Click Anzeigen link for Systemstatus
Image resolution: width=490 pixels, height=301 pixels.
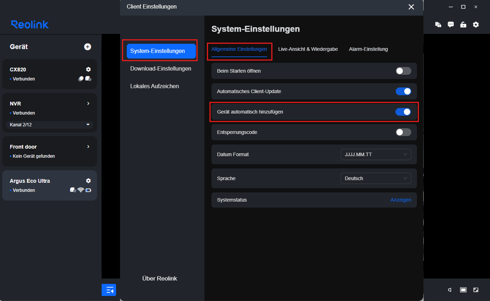pyautogui.click(x=401, y=200)
